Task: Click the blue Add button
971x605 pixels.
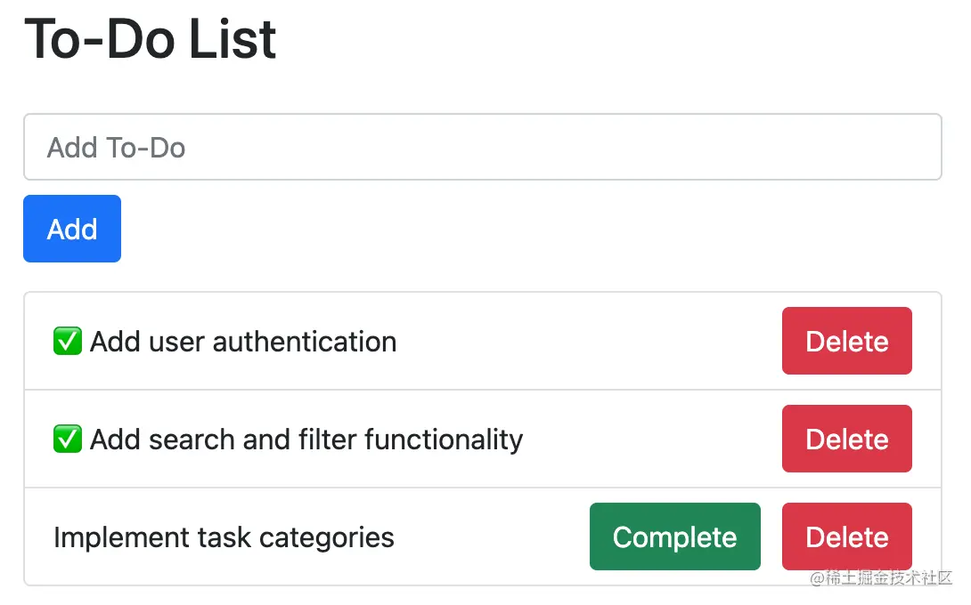Action: (x=72, y=229)
